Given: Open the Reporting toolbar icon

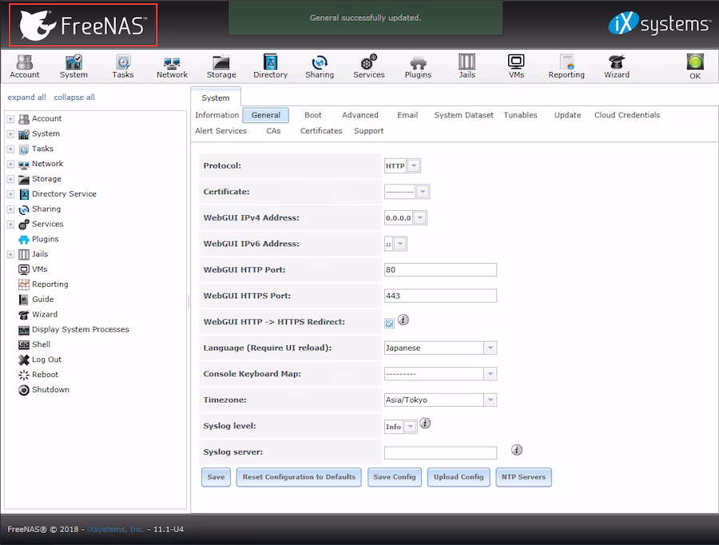Looking at the screenshot, I should pyautogui.click(x=566, y=66).
